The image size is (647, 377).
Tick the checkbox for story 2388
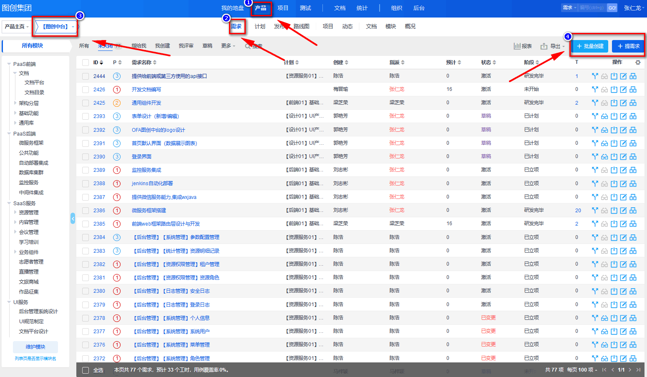[86, 183]
